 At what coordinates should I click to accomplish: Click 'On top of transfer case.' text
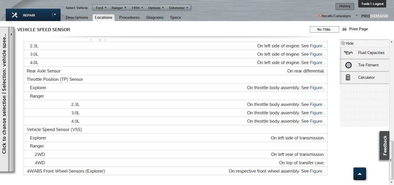pyautogui.click(x=302, y=163)
